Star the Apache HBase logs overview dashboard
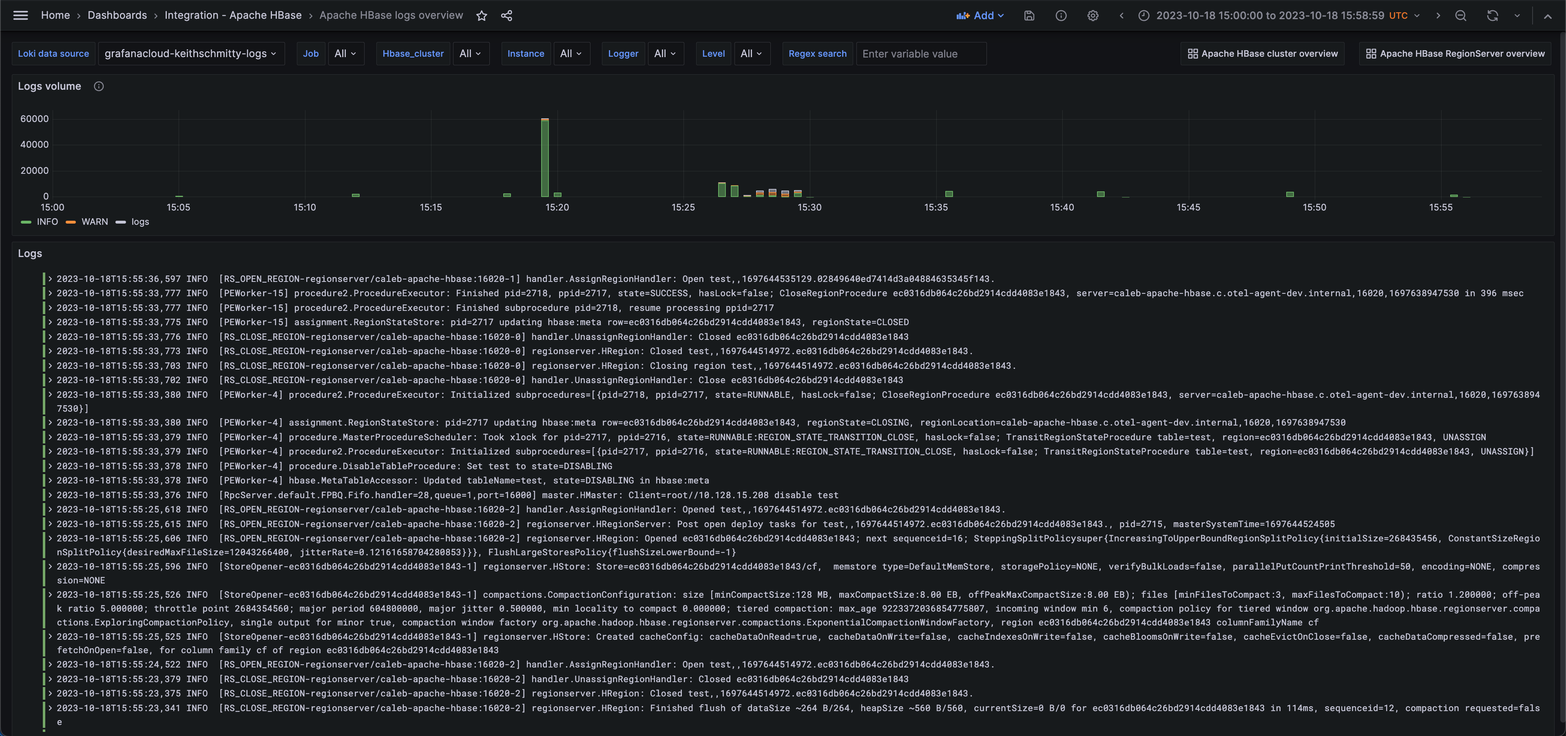1566x736 pixels. (482, 16)
